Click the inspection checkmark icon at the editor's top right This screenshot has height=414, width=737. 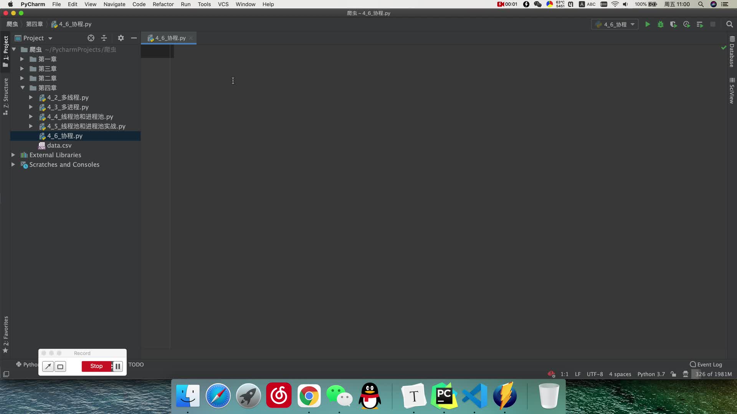click(724, 48)
